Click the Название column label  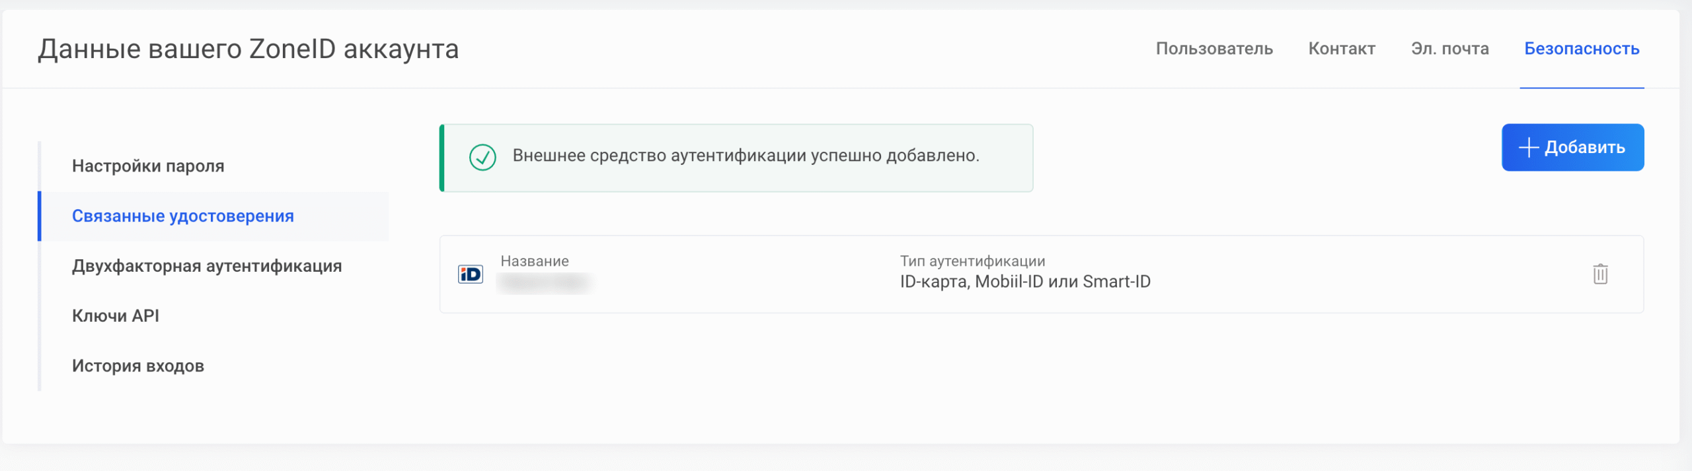tap(535, 261)
